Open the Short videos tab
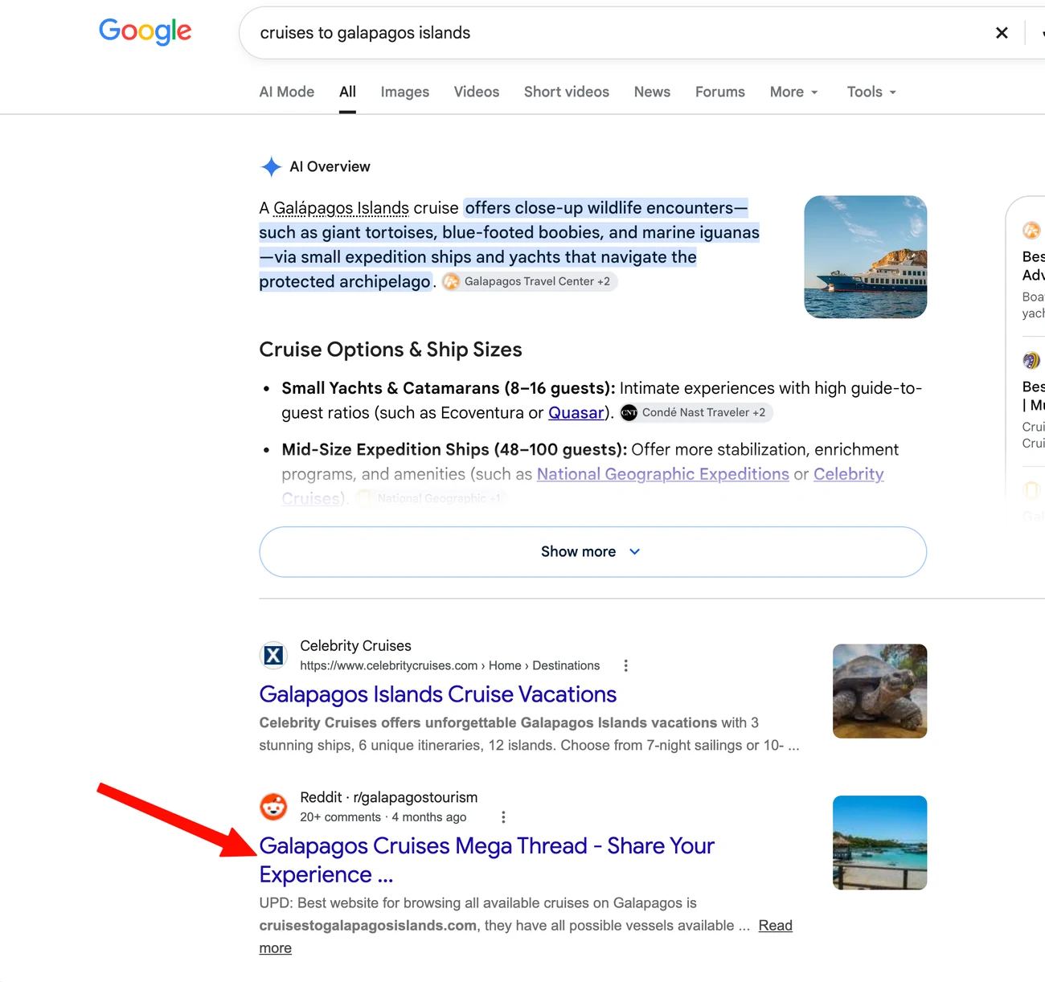The width and height of the screenshot is (1045, 982). [x=567, y=92]
